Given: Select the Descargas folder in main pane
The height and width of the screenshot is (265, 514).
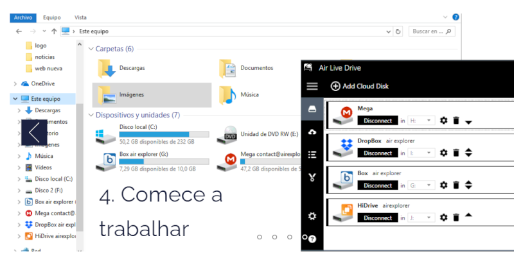Looking at the screenshot, I should (x=121, y=68).
